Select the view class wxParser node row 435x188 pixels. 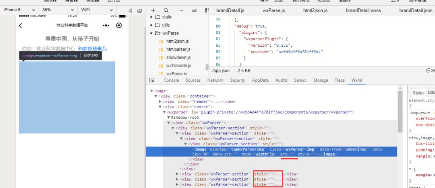point(198,122)
